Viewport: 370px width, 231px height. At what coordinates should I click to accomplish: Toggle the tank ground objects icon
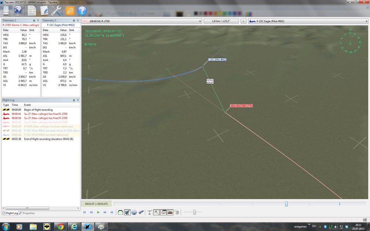point(170,213)
